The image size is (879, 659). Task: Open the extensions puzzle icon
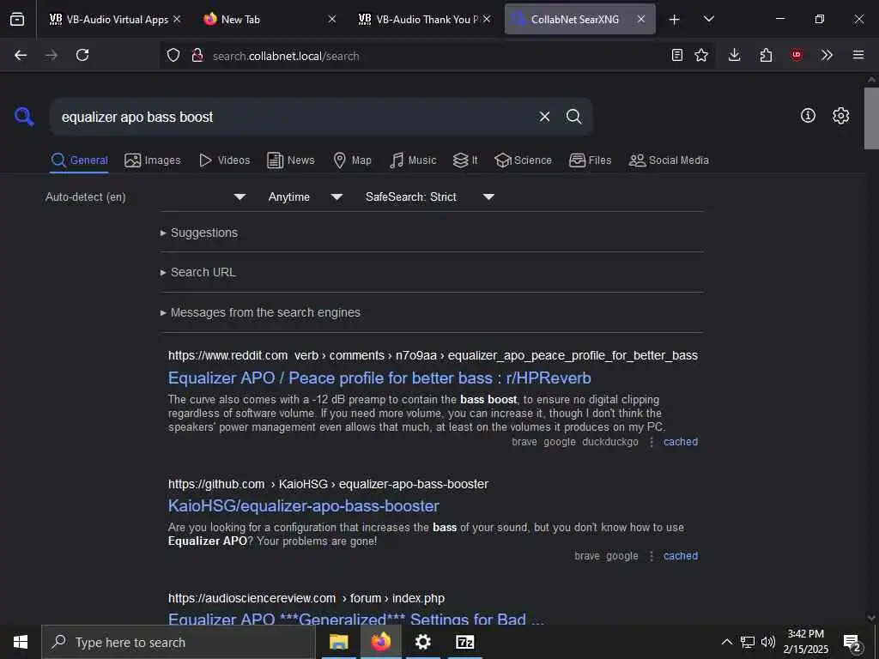(766, 55)
